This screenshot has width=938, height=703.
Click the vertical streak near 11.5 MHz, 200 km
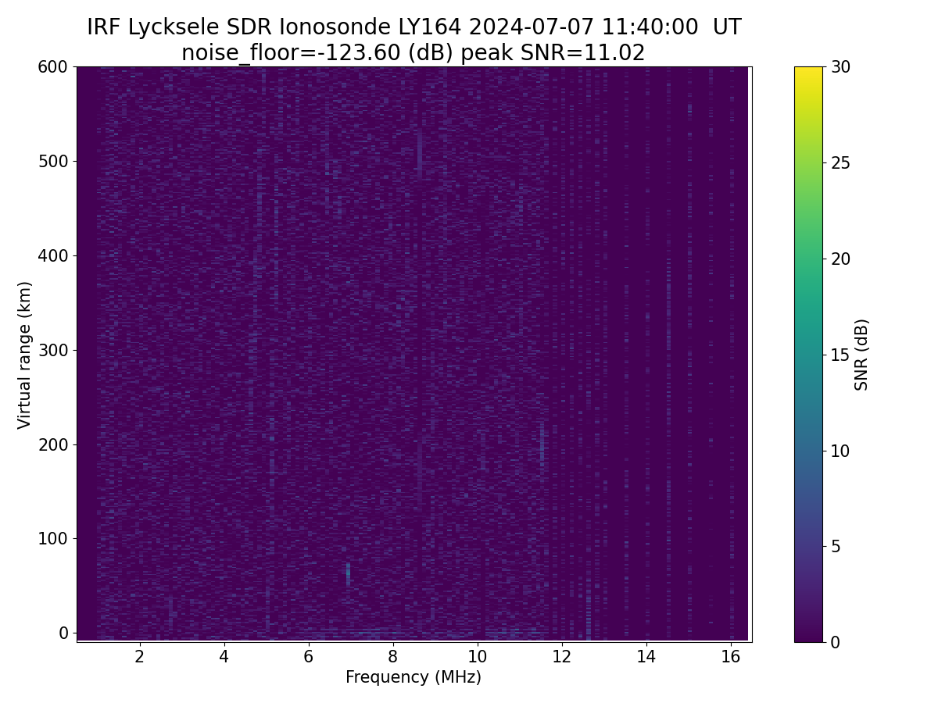pos(542,442)
